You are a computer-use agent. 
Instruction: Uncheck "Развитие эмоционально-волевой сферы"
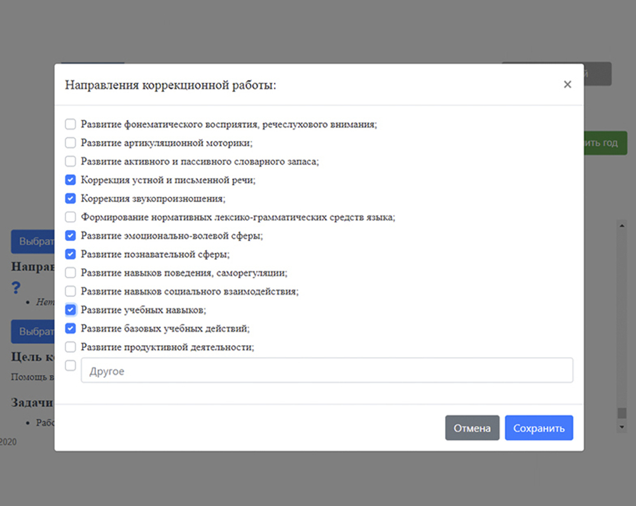click(70, 235)
